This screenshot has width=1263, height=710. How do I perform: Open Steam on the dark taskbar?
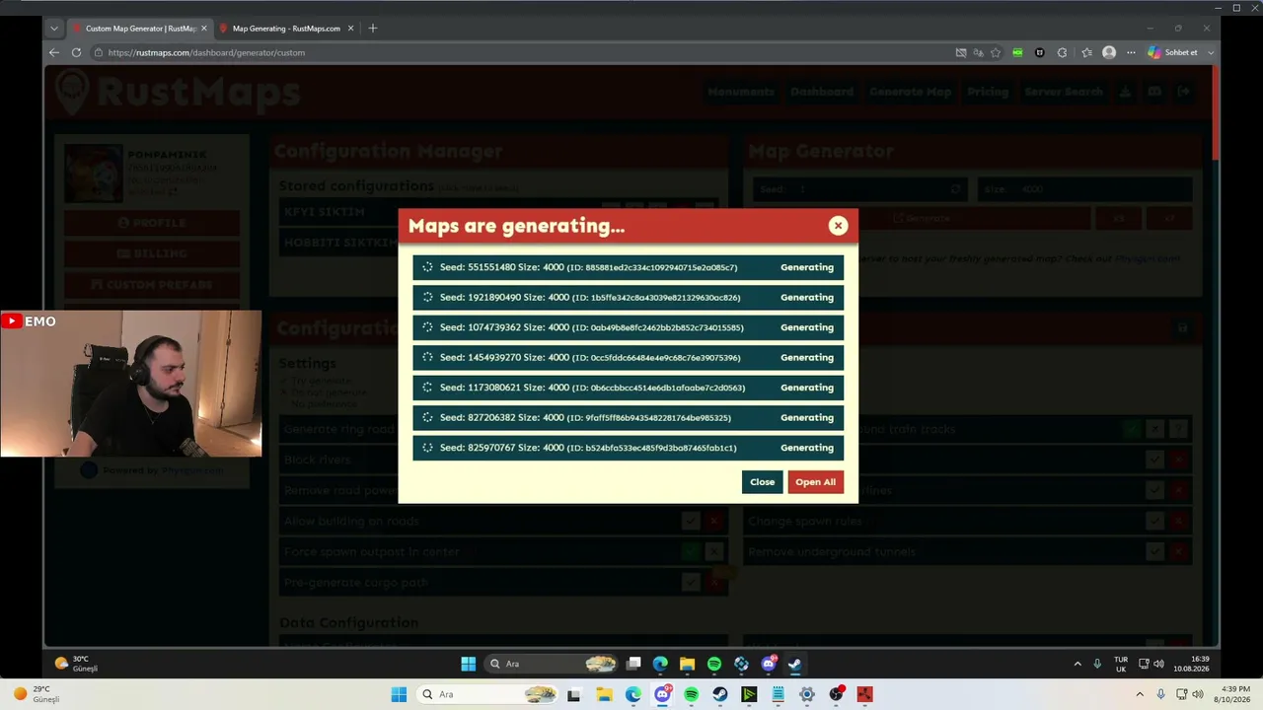tap(794, 664)
